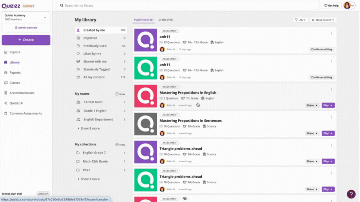Switch to the Published (106) tab

pos(143,20)
